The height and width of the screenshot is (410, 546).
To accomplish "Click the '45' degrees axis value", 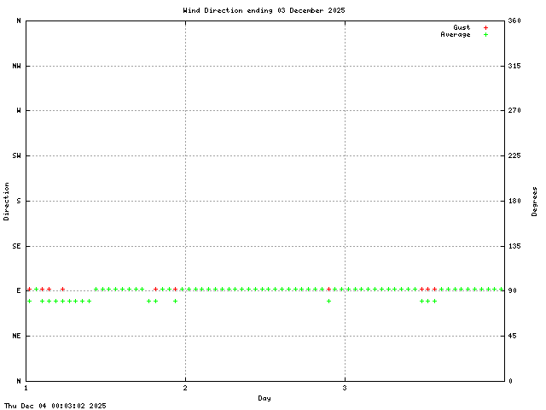I will click(512, 336).
